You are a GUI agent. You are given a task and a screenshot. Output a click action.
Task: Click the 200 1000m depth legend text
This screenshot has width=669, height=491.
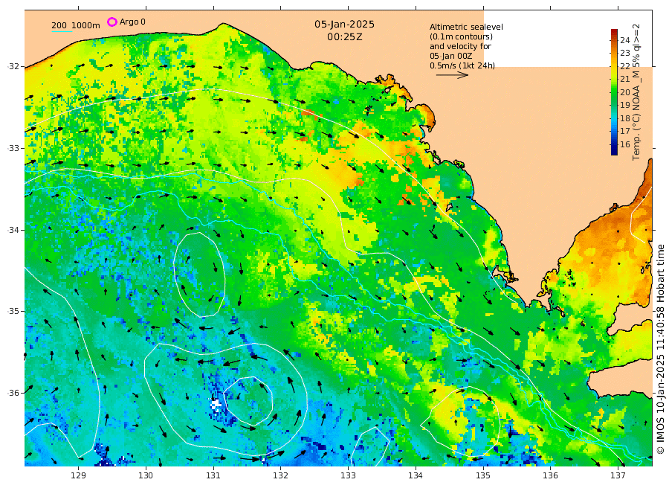tap(76, 25)
